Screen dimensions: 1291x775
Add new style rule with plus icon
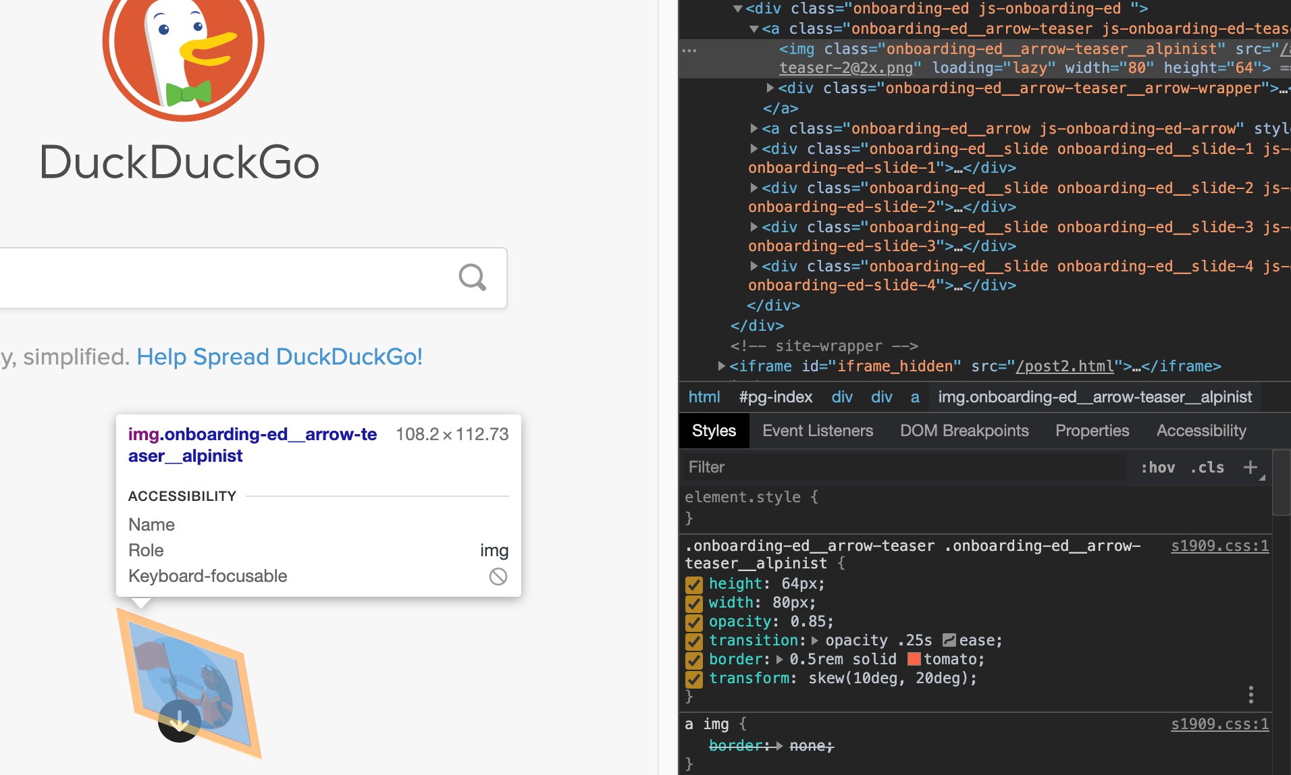(1250, 467)
